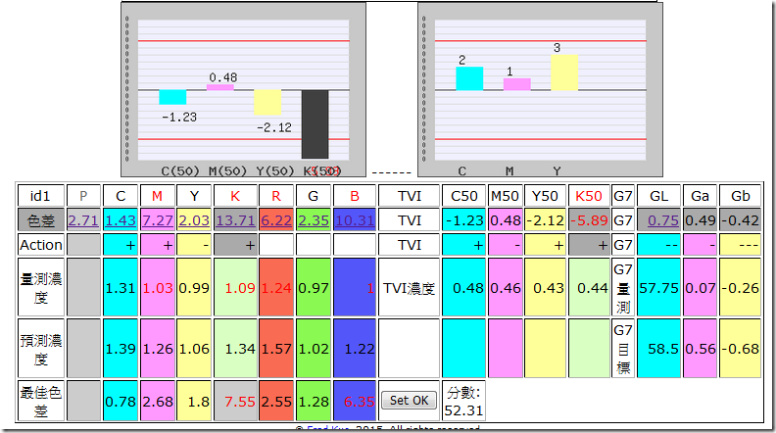Select the 1.24 red measured density cell

click(276, 287)
